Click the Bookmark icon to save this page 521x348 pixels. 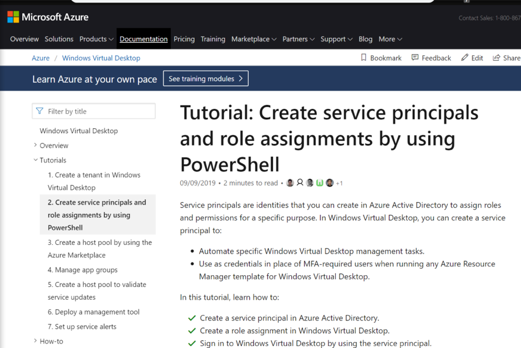click(363, 58)
